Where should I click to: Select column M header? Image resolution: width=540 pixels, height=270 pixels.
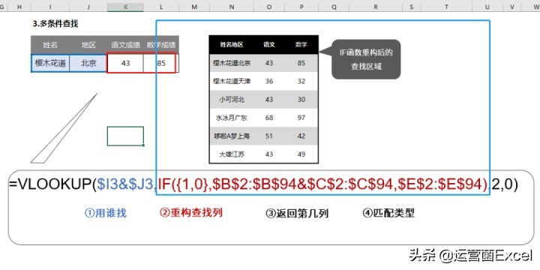point(194,7)
